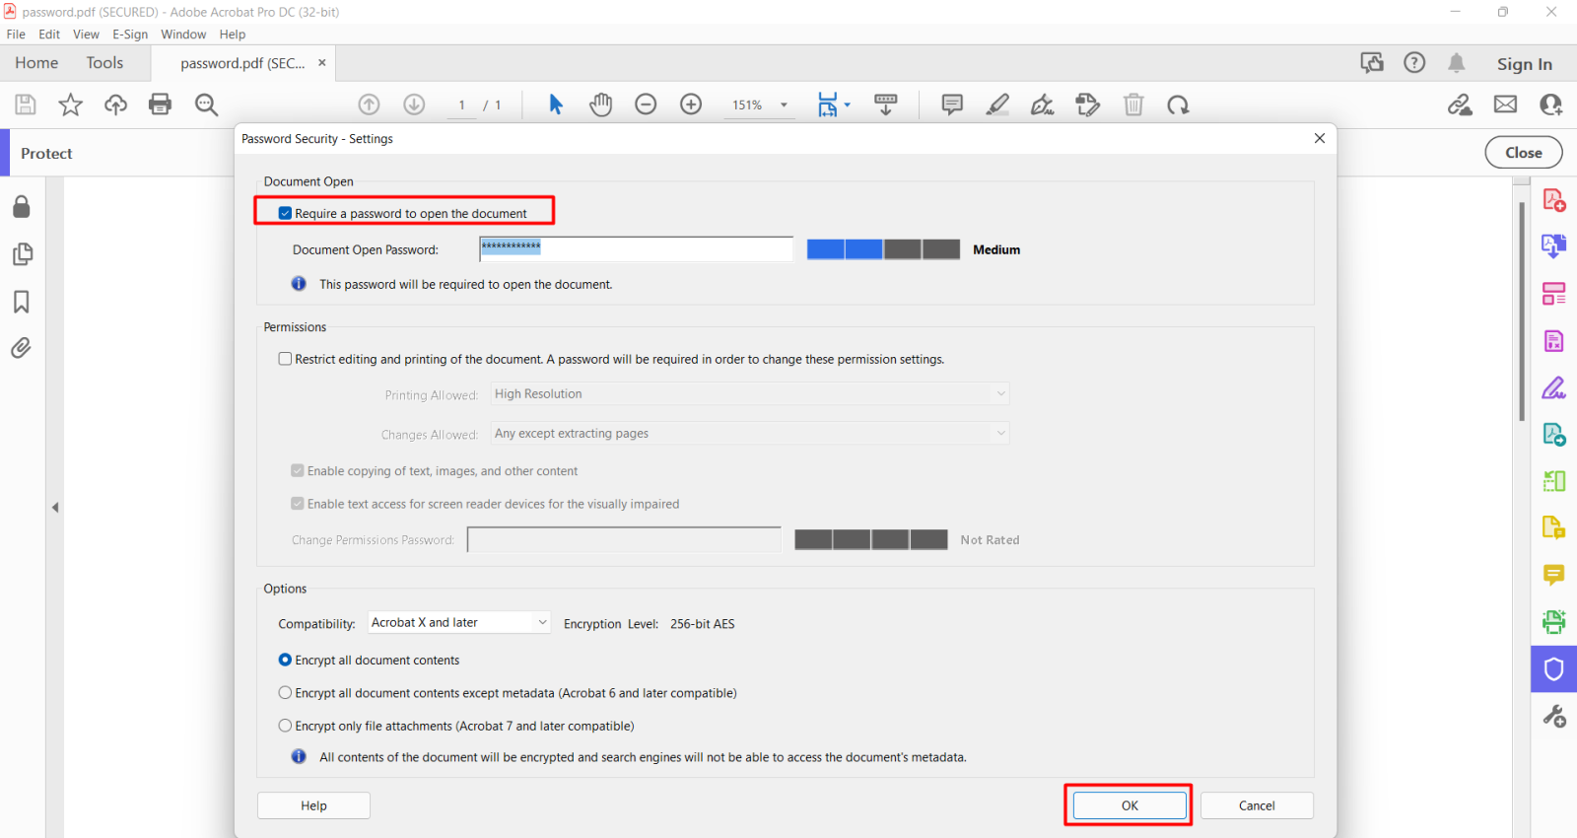
Task: Go to the previous page arrow icon
Action: point(369,105)
